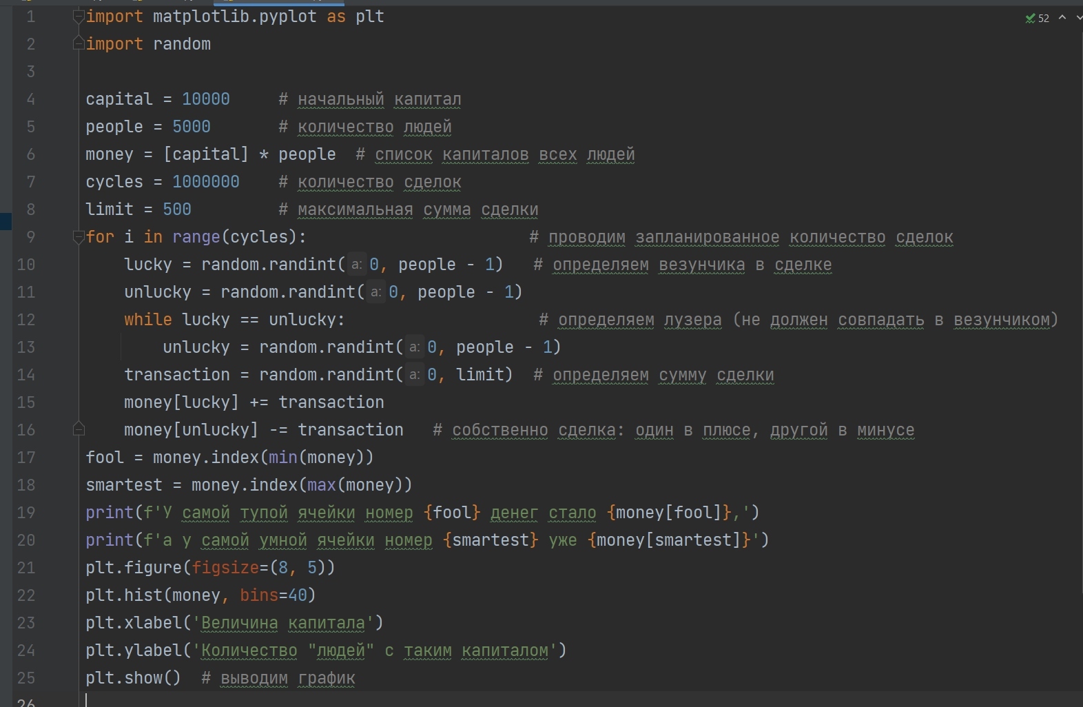Click line number 17 in the gutter
The width and height of the screenshot is (1083, 707).
(x=26, y=458)
